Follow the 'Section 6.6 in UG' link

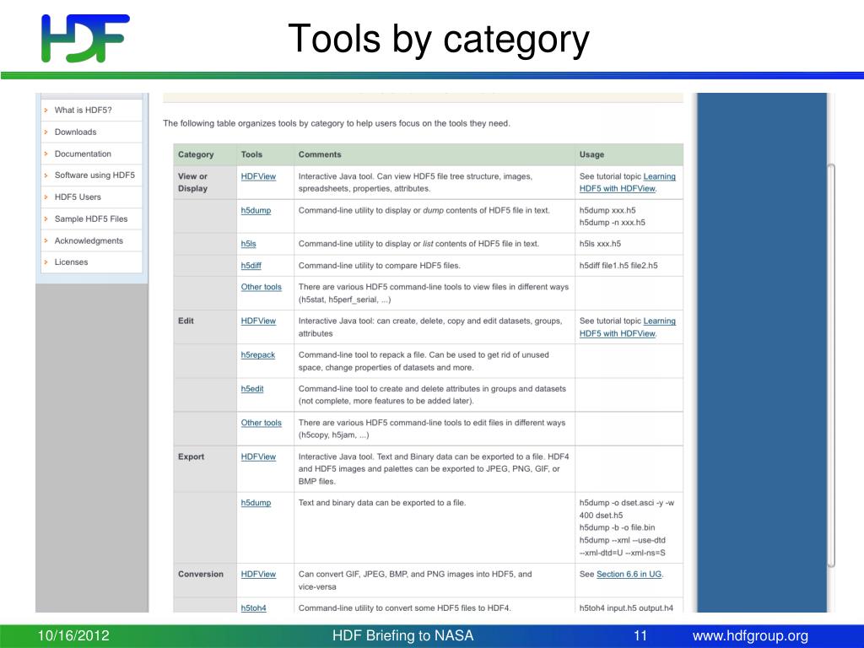tap(629, 574)
